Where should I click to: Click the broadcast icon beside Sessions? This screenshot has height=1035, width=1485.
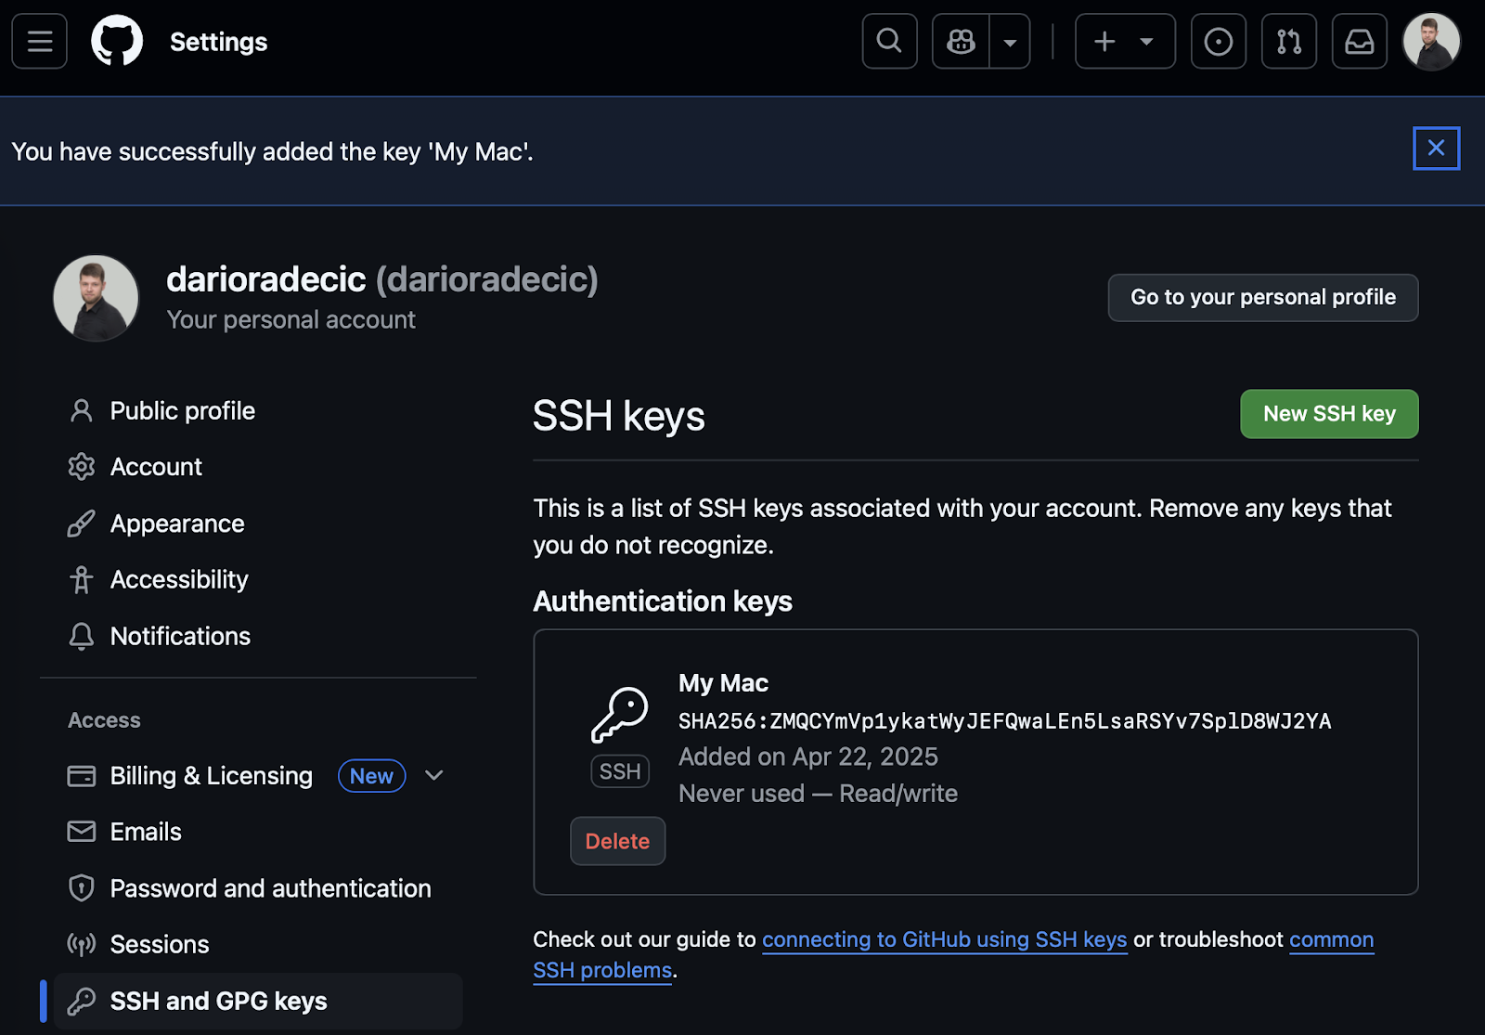click(82, 944)
